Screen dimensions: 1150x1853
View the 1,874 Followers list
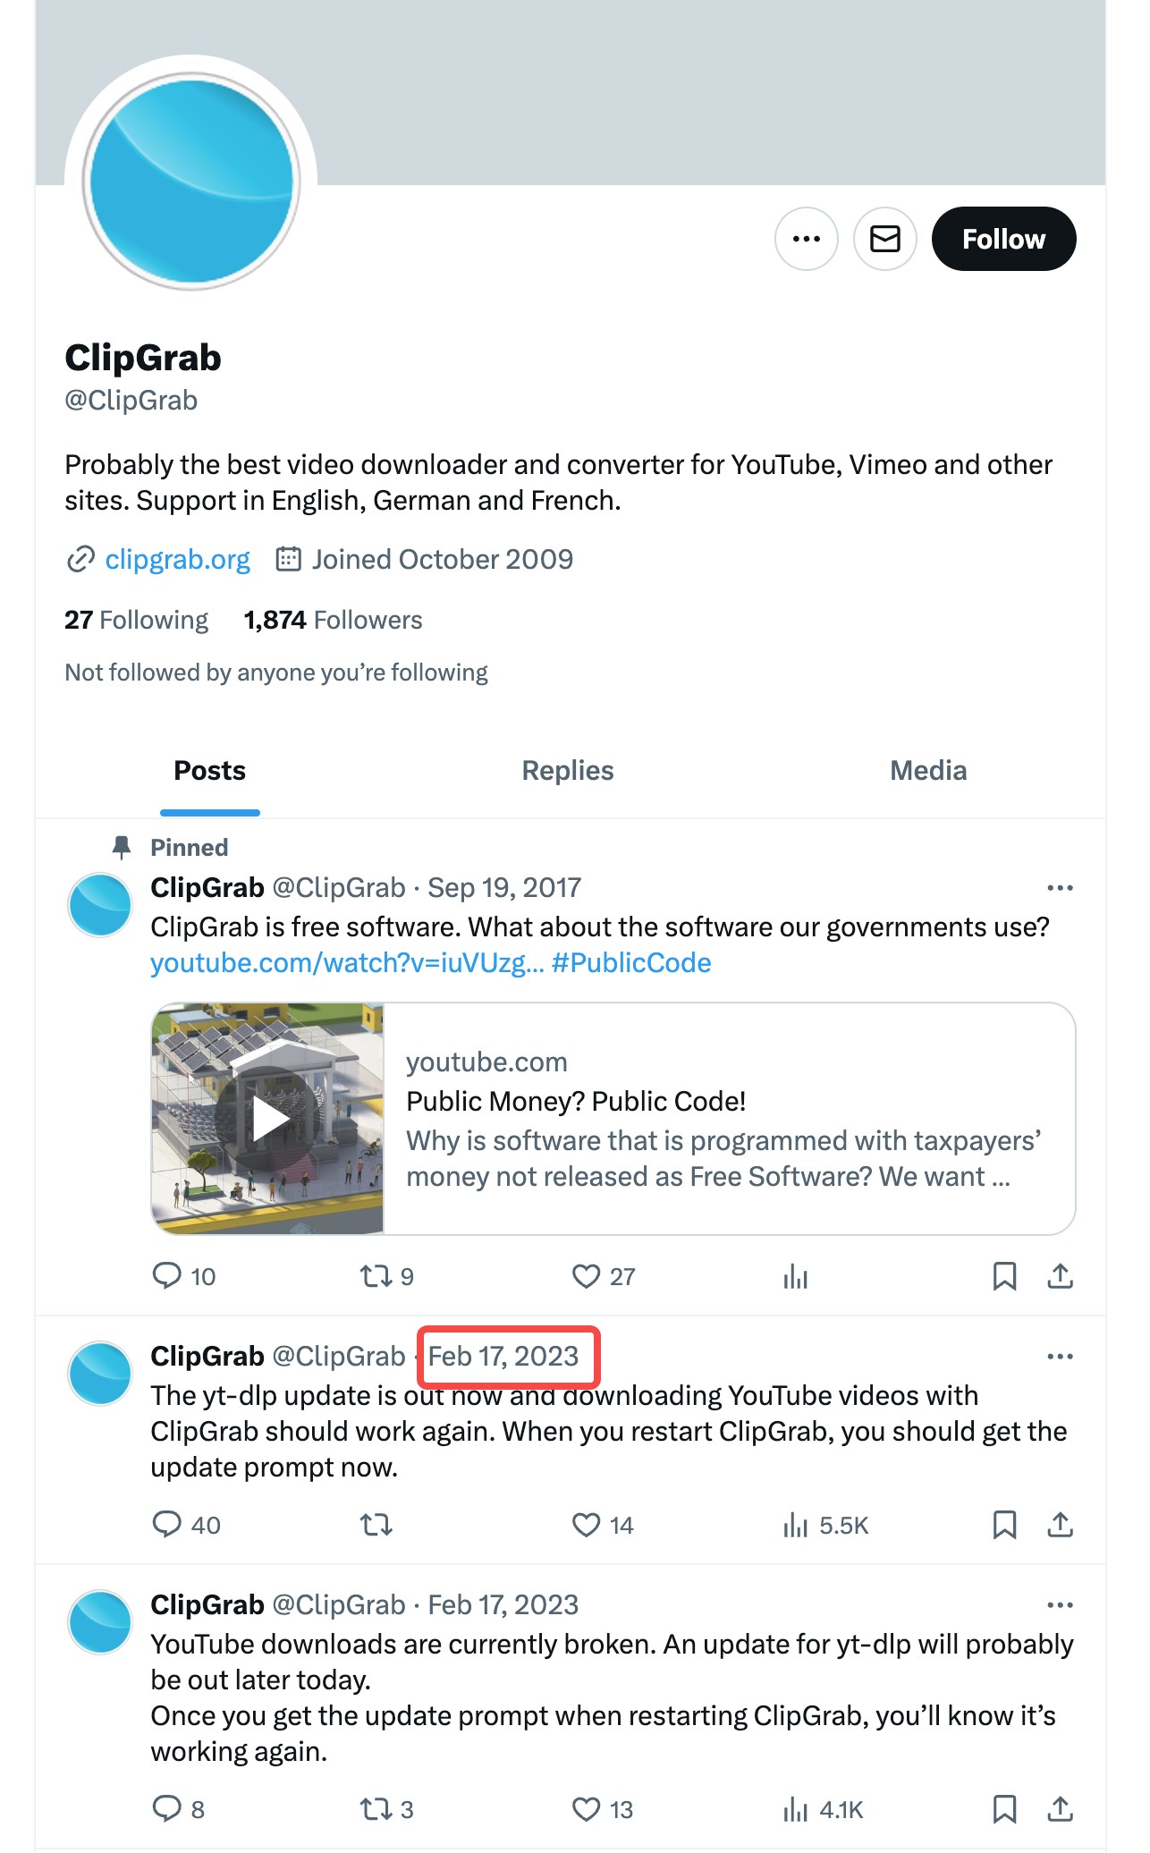tap(333, 620)
